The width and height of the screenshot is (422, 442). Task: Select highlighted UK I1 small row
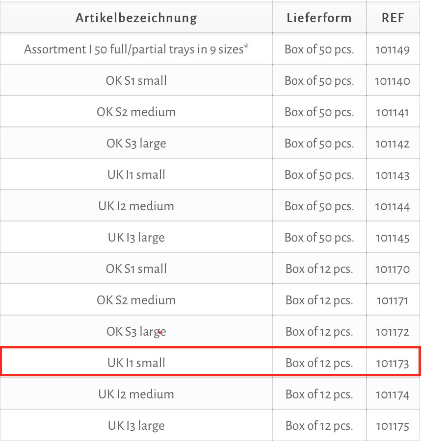(x=210, y=363)
